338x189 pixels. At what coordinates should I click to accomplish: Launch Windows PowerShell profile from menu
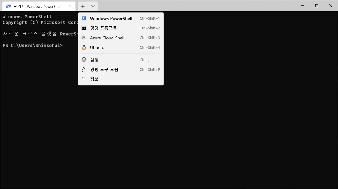click(121, 18)
